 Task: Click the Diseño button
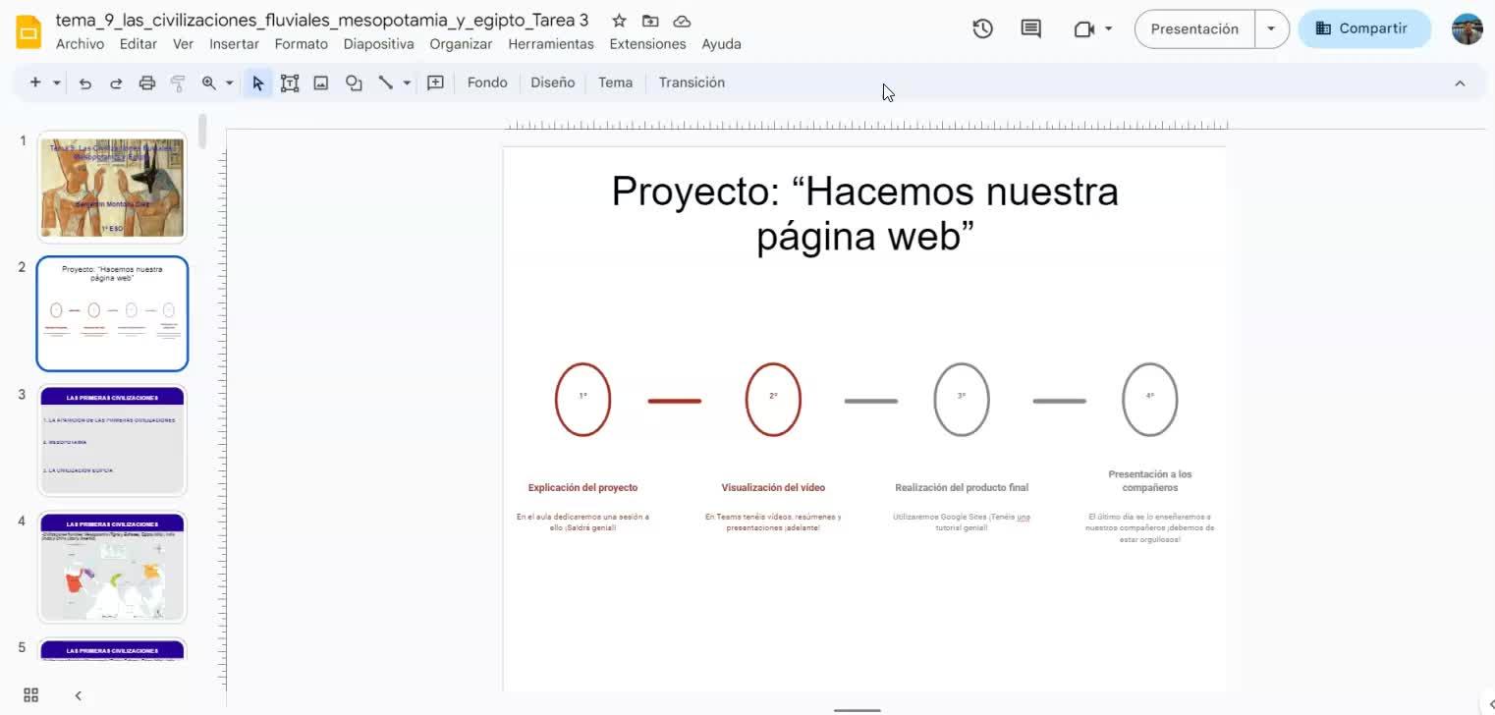tap(553, 82)
